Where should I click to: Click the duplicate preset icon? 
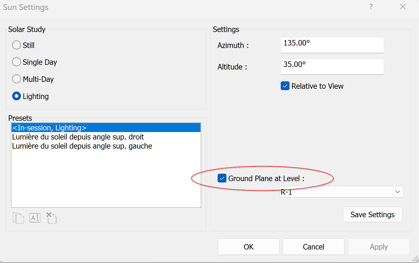pyautogui.click(x=18, y=218)
